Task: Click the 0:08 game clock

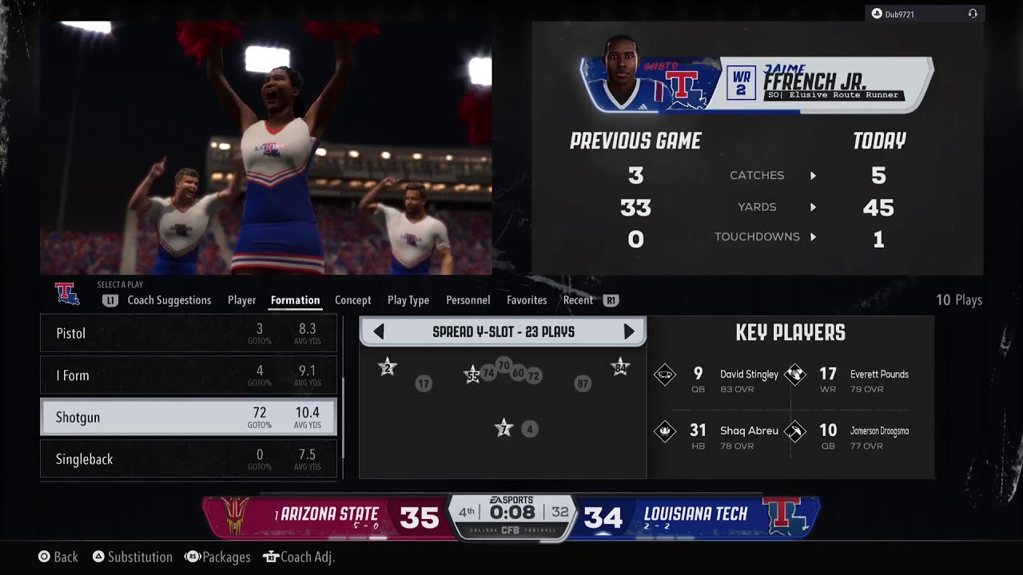Action: (x=512, y=512)
